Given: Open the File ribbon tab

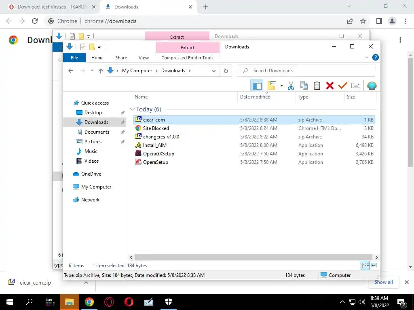Looking at the screenshot, I should click(x=74, y=58).
